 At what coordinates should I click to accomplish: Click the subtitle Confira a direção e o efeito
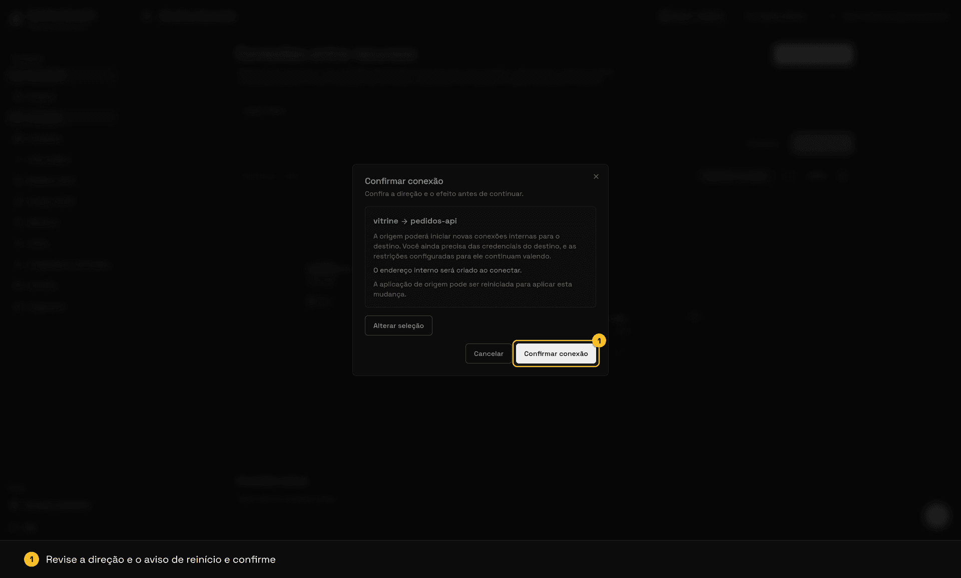point(444,193)
